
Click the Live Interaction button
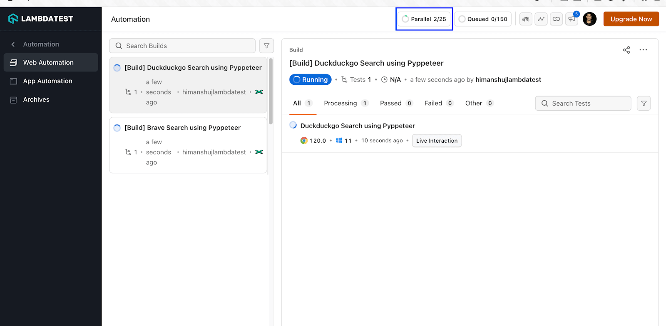tap(437, 141)
